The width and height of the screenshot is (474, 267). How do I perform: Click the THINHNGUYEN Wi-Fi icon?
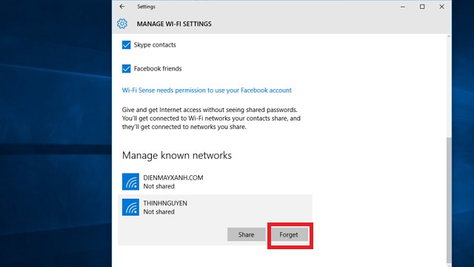[x=130, y=207]
